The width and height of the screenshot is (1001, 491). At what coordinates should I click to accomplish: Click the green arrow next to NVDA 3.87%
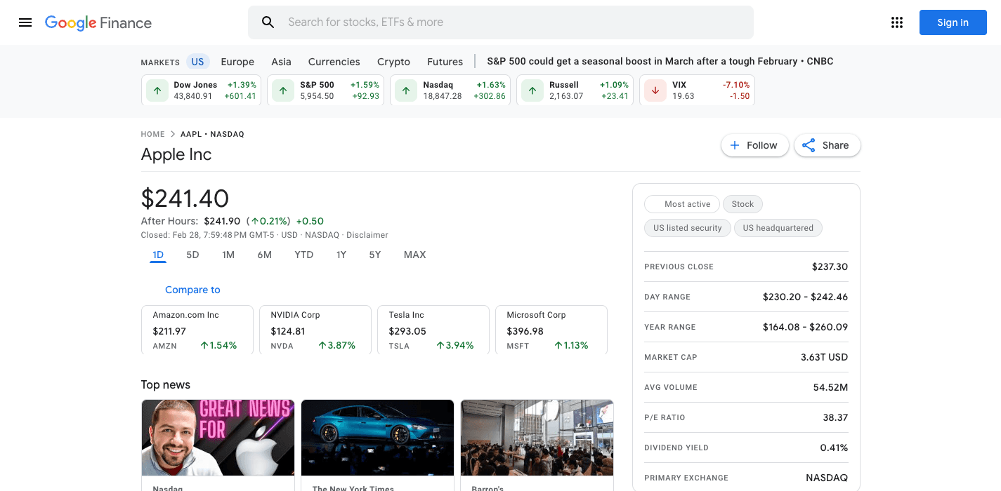click(x=322, y=346)
